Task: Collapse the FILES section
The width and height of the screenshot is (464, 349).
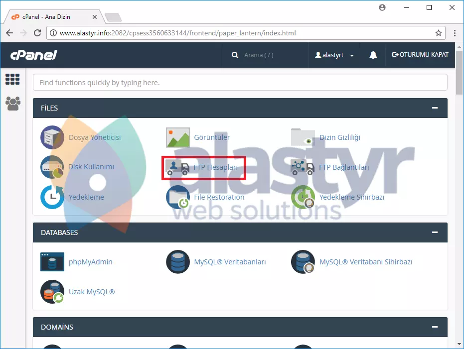Action: coord(435,108)
